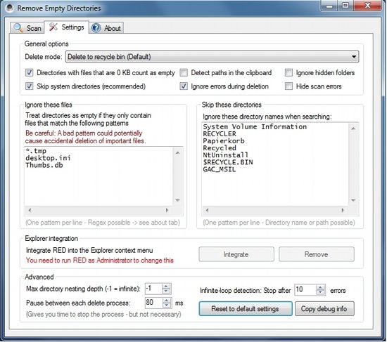Uncheck 'Ignore errors during deletion'

coord(184,86)
